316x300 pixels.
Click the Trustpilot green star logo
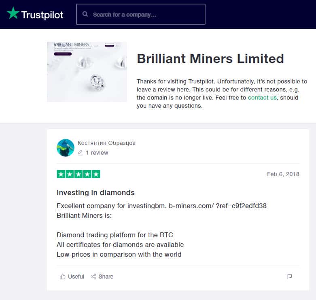coord(13,13)
